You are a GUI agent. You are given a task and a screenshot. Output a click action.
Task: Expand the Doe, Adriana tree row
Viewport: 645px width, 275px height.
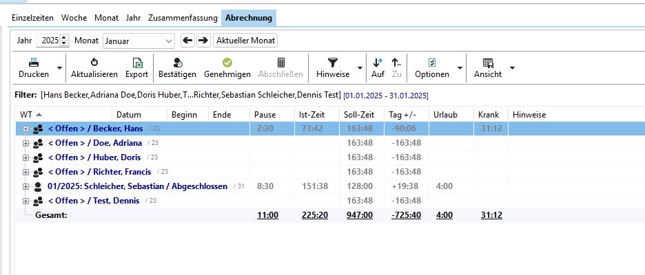[x=26, y=143]
